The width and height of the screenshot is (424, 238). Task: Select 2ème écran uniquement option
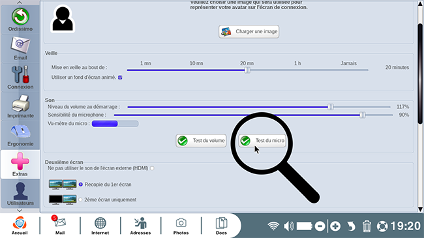coord(80,200)
